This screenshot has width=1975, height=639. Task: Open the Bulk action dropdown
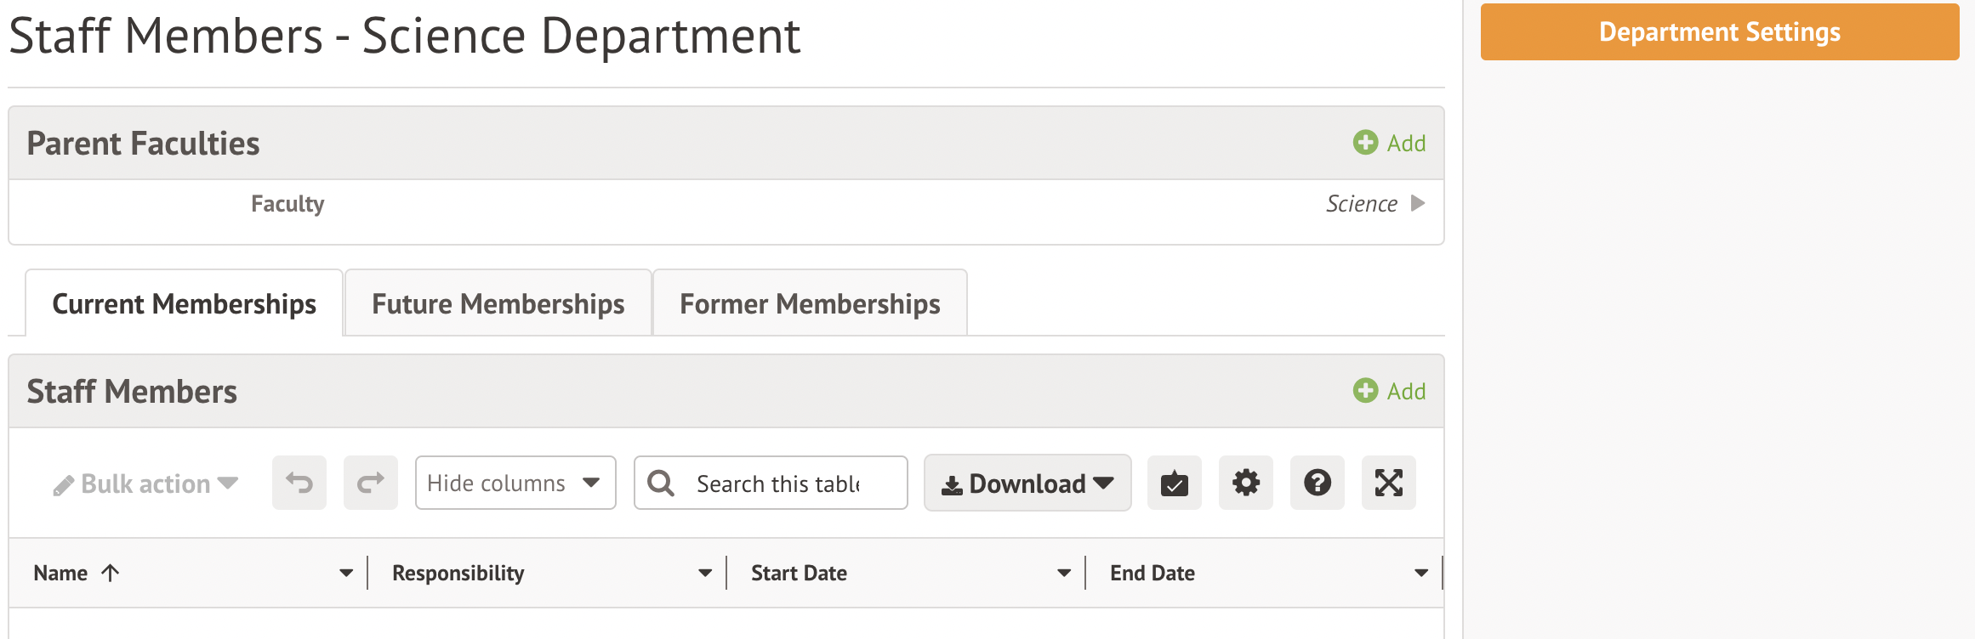[145, 483]
